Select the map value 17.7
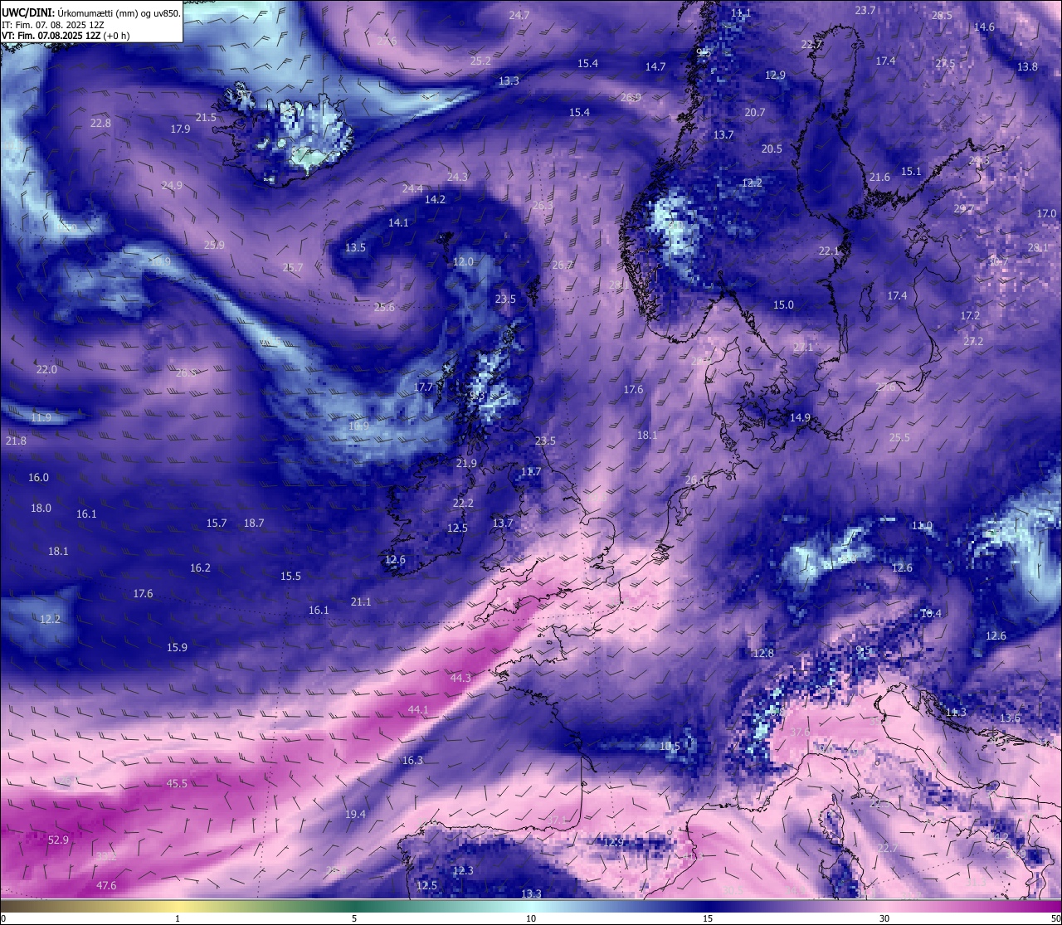 pyautogui.click(x=423, y=387)
